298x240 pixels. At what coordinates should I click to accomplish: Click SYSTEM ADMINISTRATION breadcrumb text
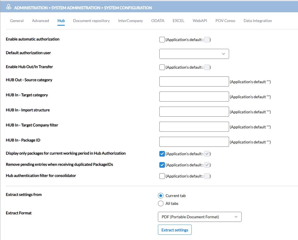[76, 8]
